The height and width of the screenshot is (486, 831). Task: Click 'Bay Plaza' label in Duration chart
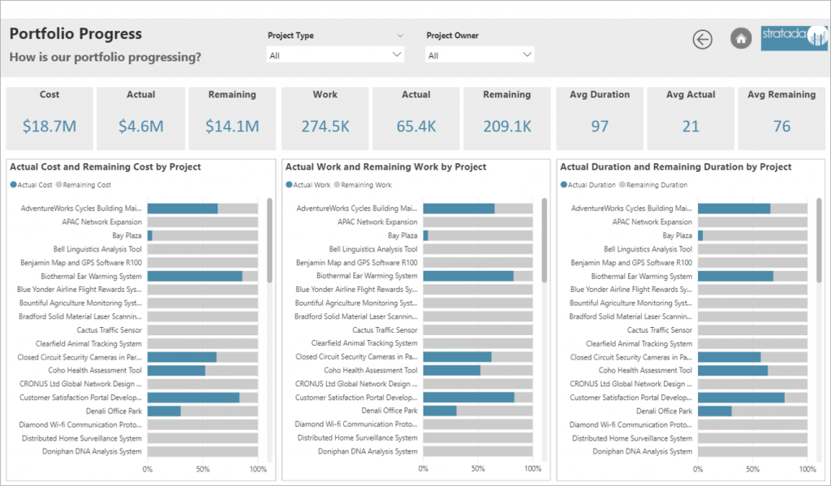point(678,235)
